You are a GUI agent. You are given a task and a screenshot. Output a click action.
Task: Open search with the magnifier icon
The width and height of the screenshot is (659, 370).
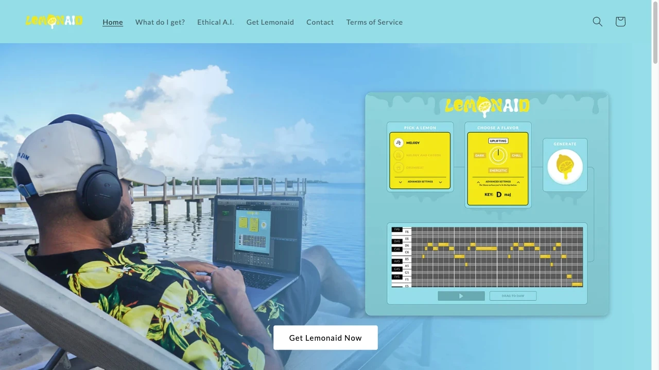[597, 22]
